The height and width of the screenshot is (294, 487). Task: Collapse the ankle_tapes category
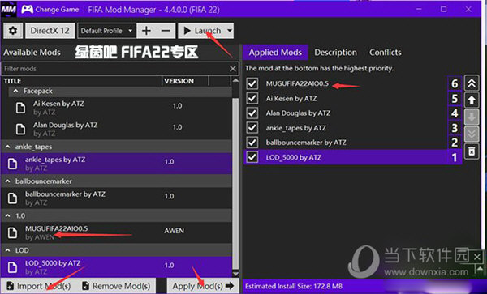(x=8, y=147)
